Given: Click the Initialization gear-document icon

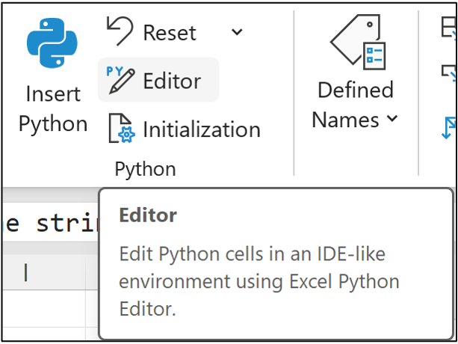Looking at the screenshot, I should tap(122, 129).
